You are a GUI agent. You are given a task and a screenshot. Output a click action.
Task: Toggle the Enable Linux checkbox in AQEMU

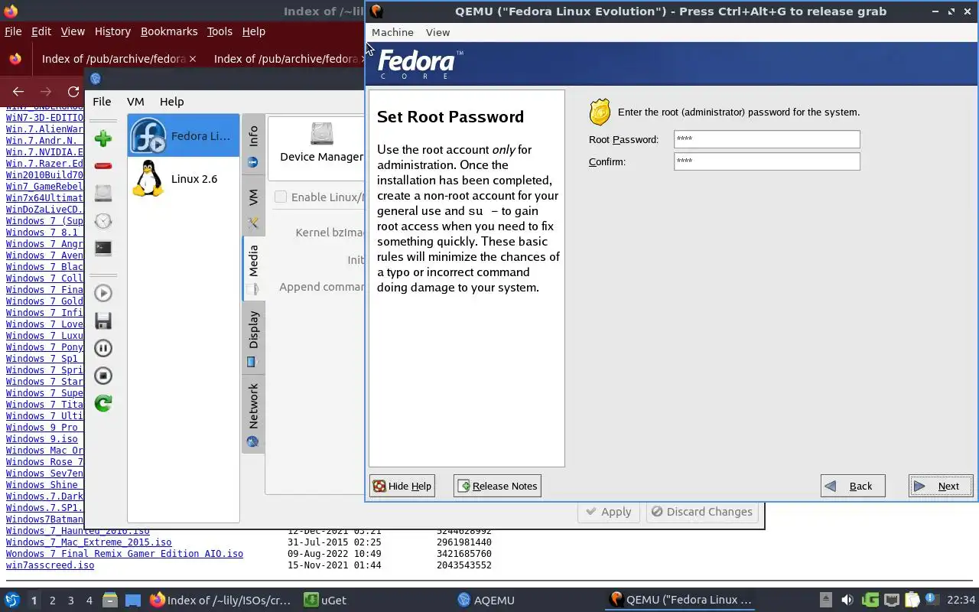point(281,197)
